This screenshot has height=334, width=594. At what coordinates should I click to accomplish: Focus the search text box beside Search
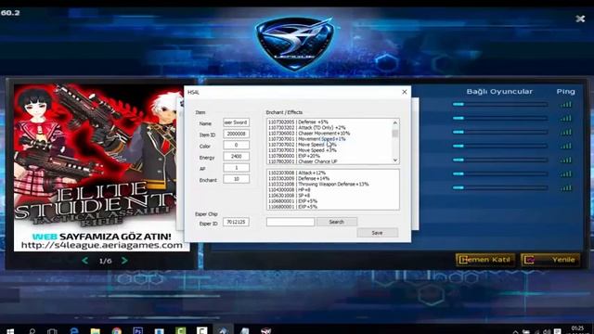click(x=291, y=222)
